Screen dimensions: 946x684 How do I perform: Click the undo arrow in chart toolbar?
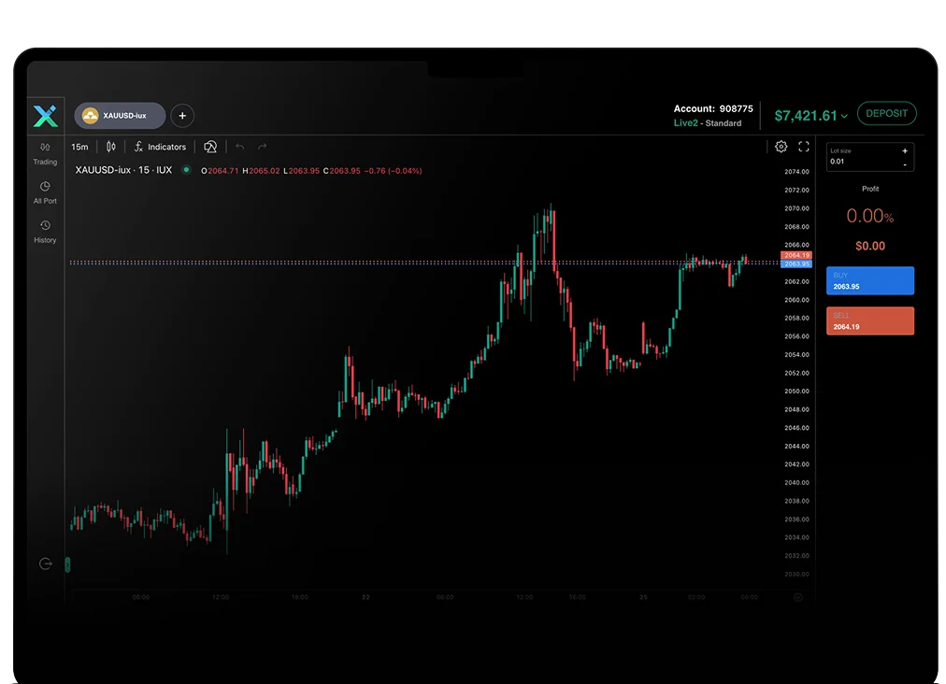point(240,147)
